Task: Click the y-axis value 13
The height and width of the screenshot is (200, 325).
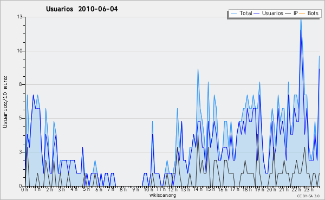Action: [x=20, y=17]
